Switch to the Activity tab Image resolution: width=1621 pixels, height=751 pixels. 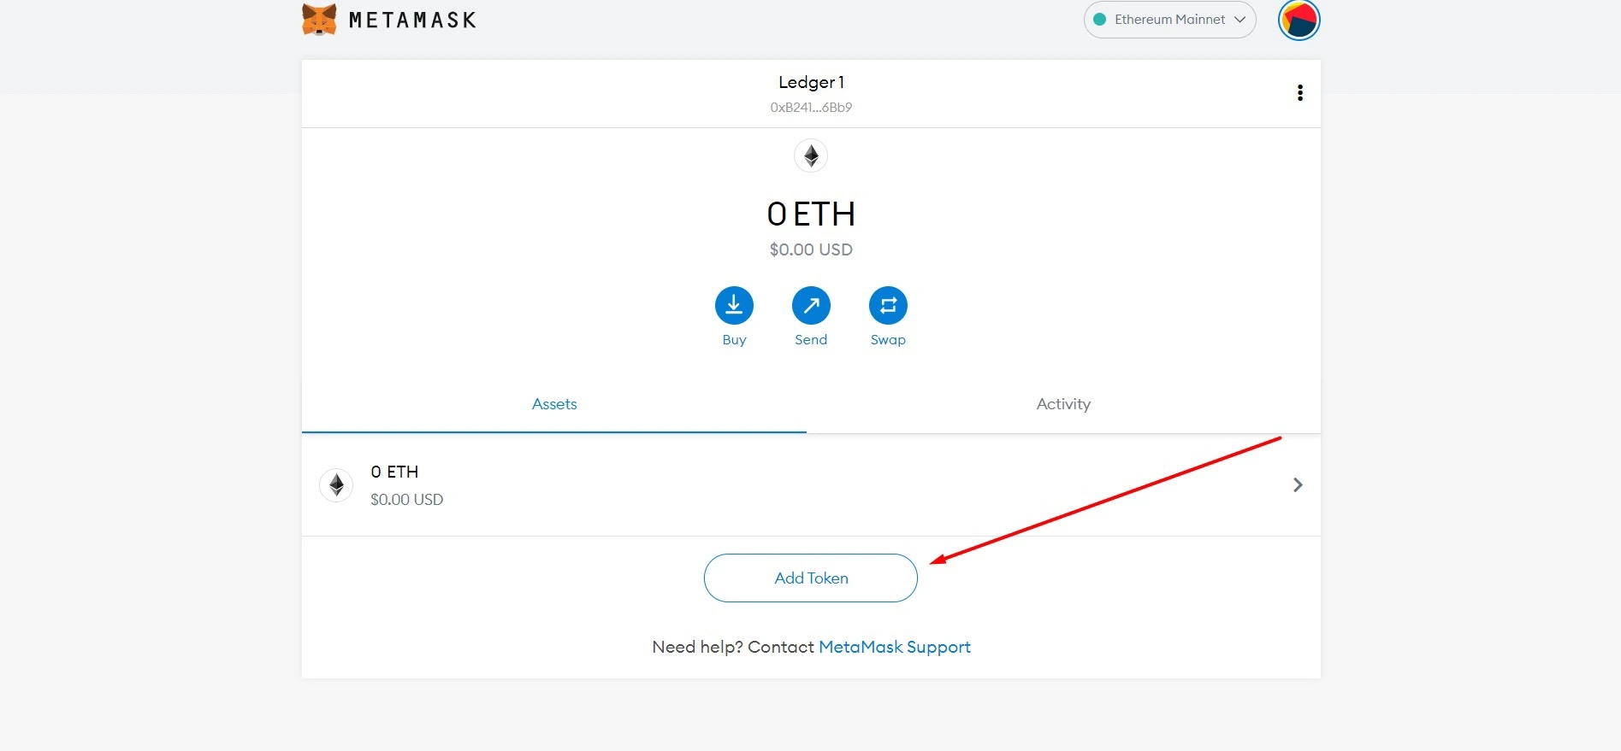(x=1063, y=404)
